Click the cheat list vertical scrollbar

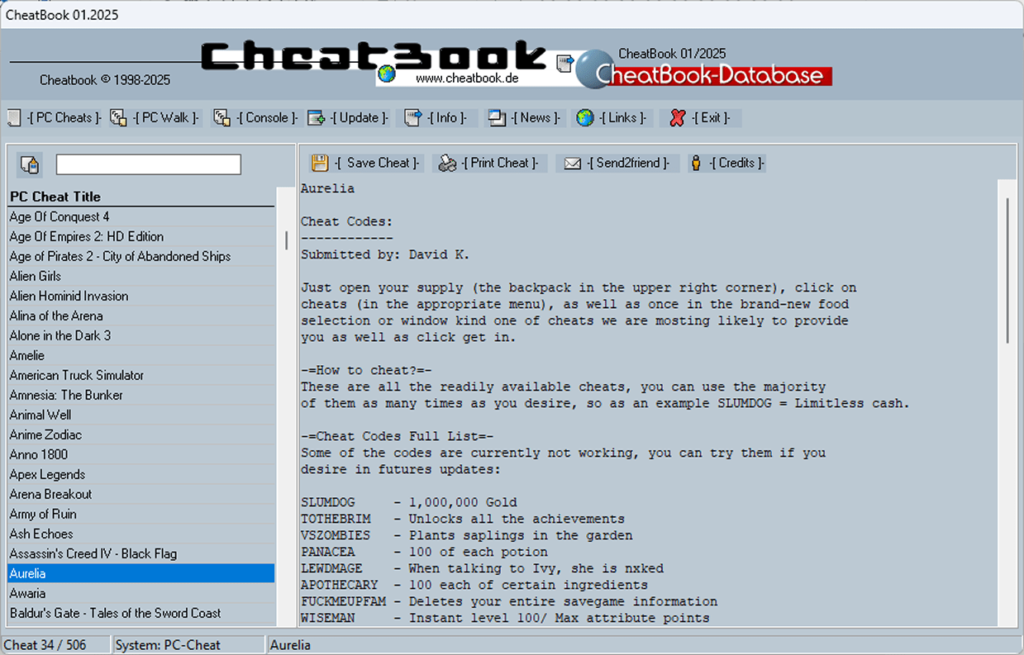(x=287, y=405)
